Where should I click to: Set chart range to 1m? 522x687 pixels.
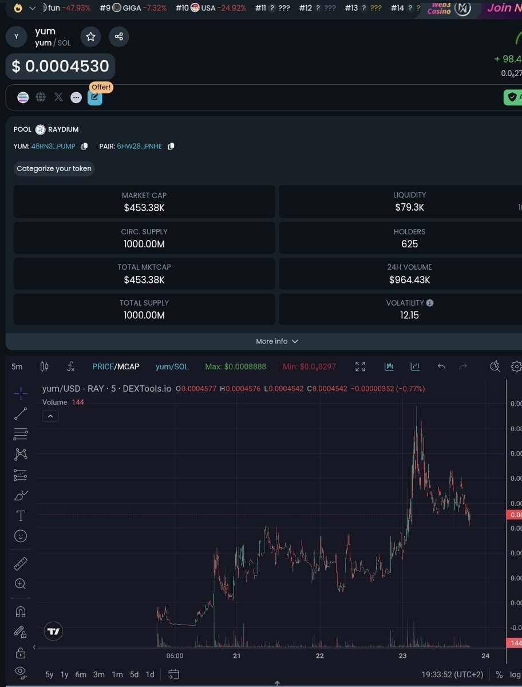coord(117,674)
